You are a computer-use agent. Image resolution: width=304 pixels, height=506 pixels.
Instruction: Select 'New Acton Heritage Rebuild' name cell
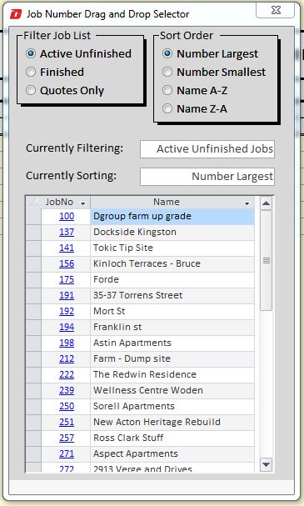tap(172, 422)
